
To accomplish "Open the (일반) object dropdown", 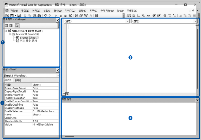I will [127, 21].
